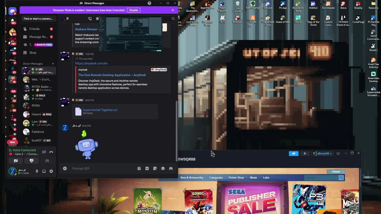Open Friends list
The width and height of the screenshot is (381, 214).
38,29
